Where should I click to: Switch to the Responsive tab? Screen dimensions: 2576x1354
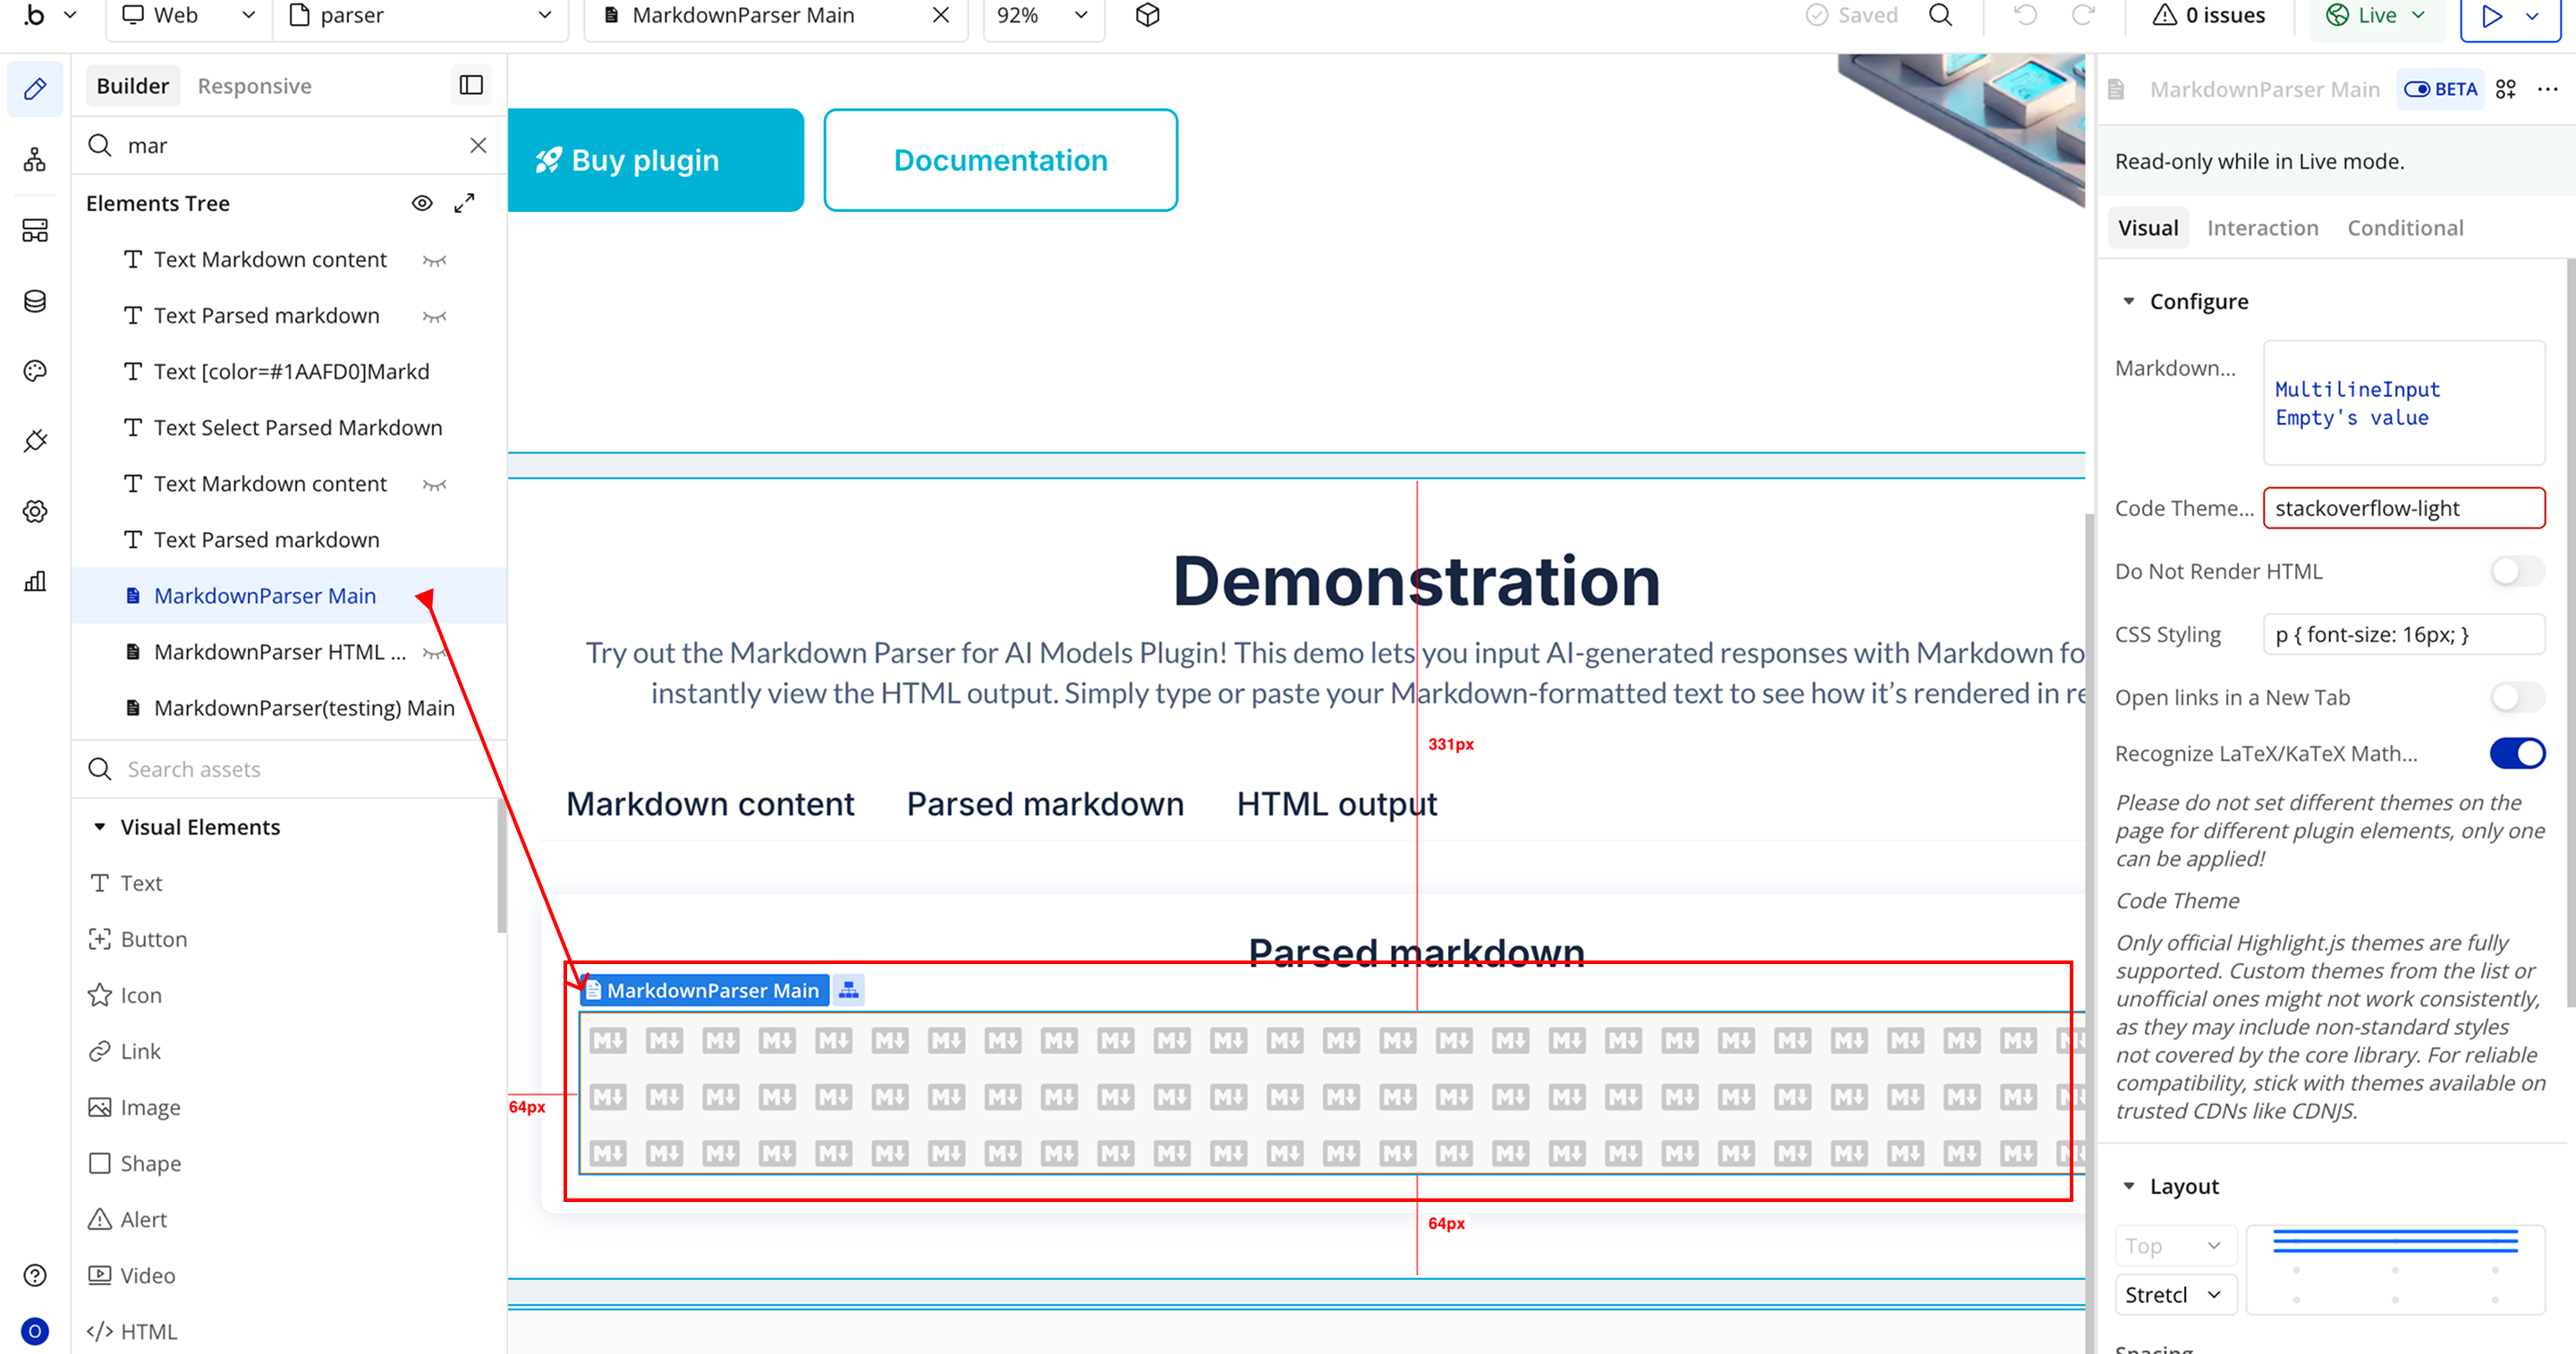pyautogui.click(x=254, y=86)
